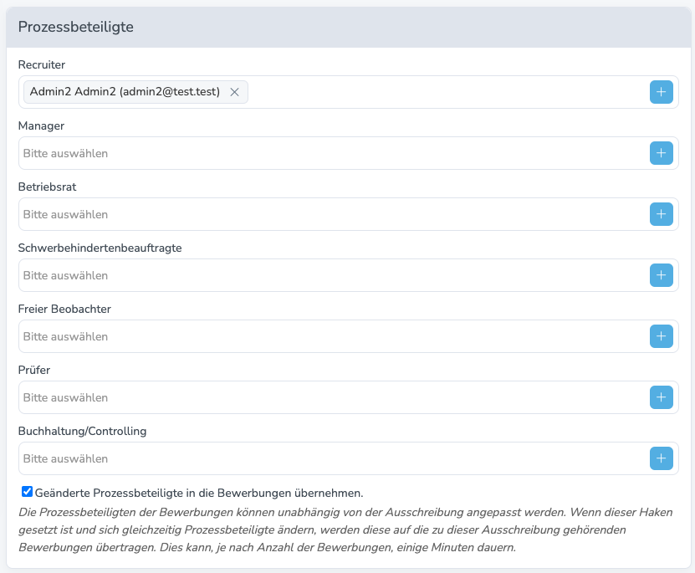Click the plus button in Manager row
The width and height of the screenshot is (695, 573).
click(x=661, y=153)
